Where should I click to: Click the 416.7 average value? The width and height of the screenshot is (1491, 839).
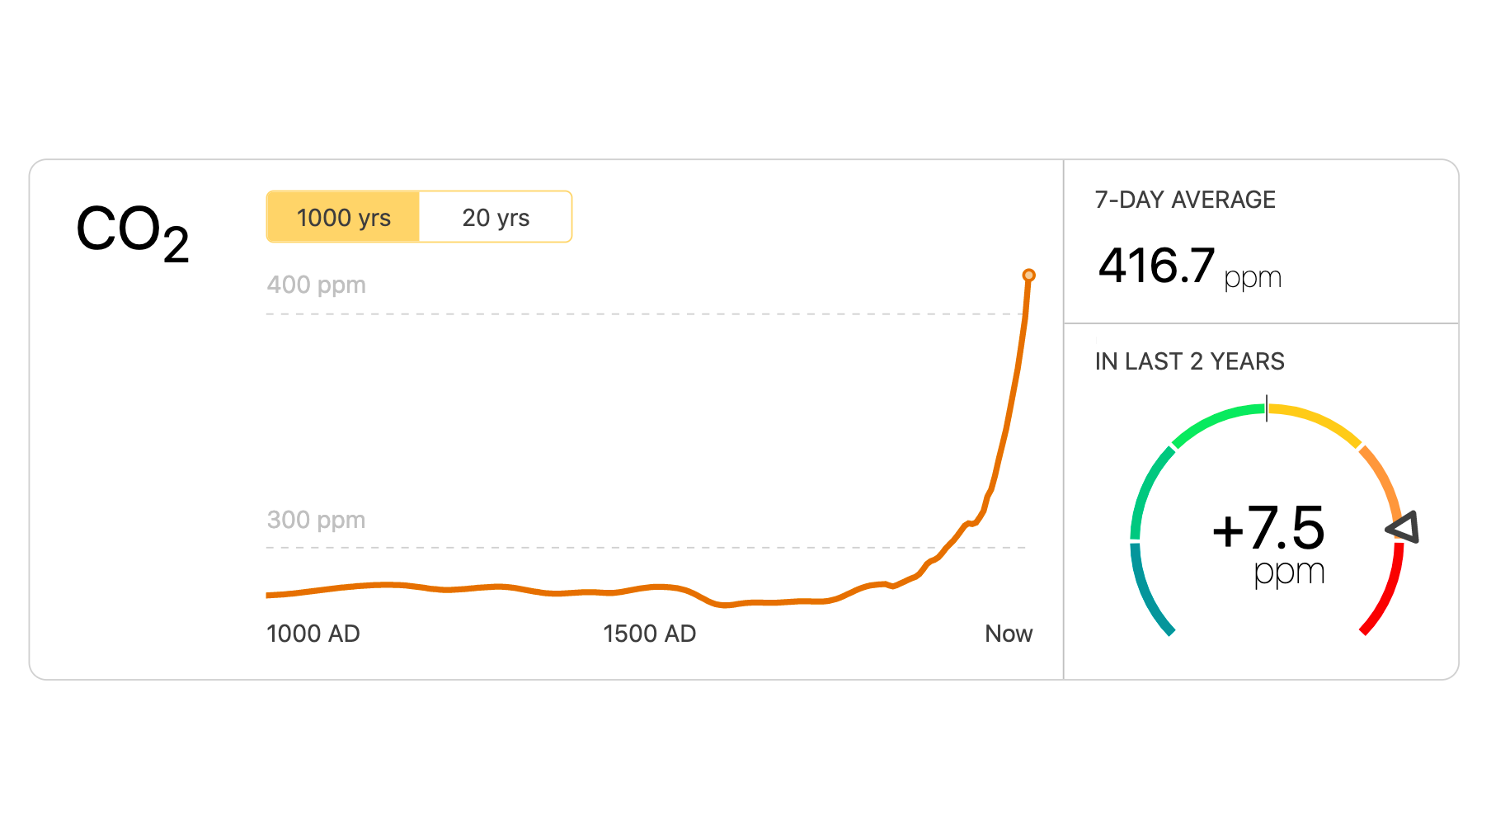click(x=1156, y=266)
